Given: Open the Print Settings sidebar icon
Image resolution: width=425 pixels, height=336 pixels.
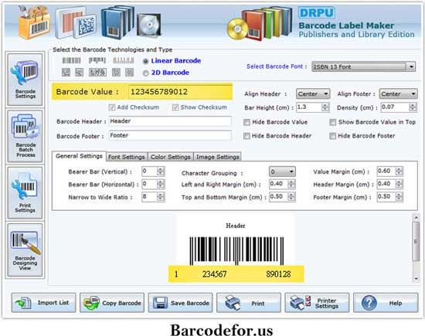Looking at the screenshot, I should click(25, 192).
